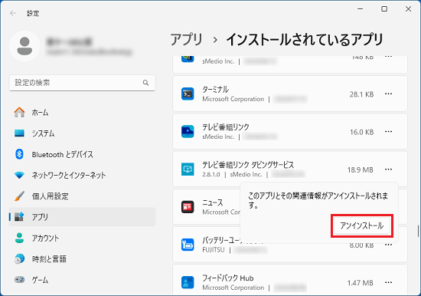
Task: Select アプリ in the sidebar
Action: (82, 217)
